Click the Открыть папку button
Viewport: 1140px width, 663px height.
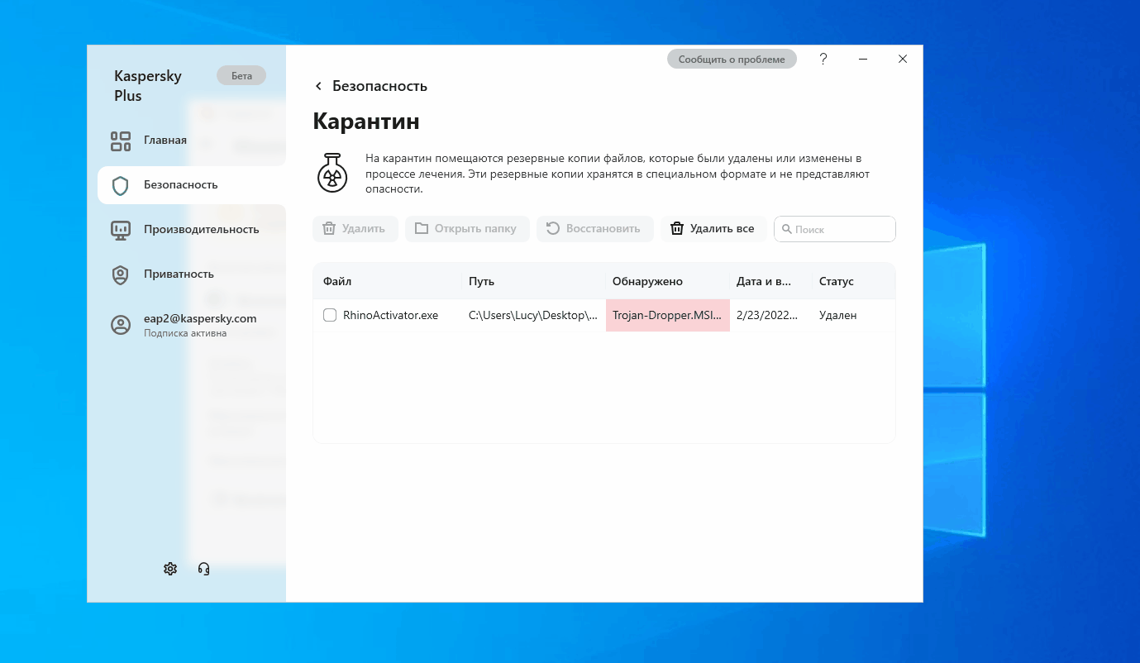click(465, 229)
